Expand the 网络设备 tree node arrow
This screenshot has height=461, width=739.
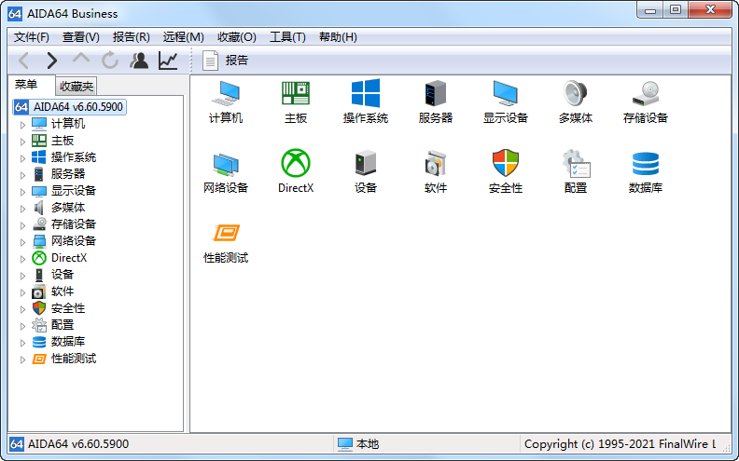click(22, 242)
